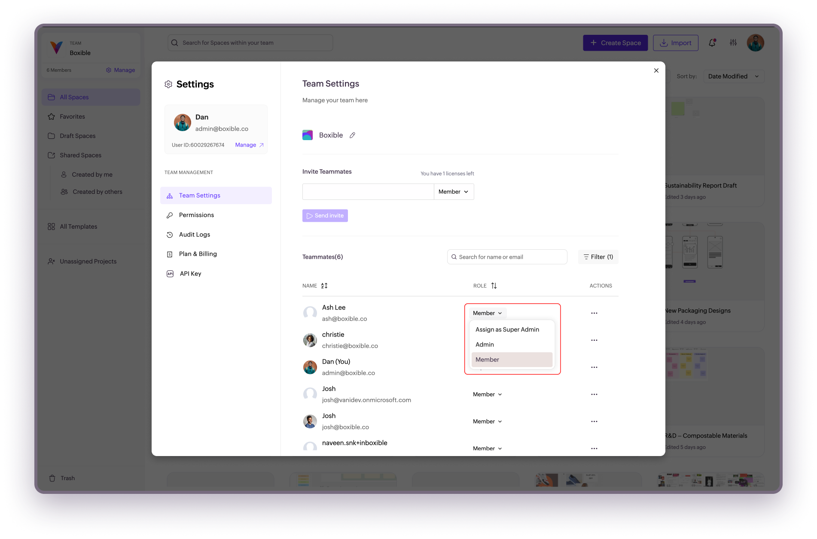817x539 pixels.
Task: Expand the invite role Member dropdown
Action: pos(454,192)
